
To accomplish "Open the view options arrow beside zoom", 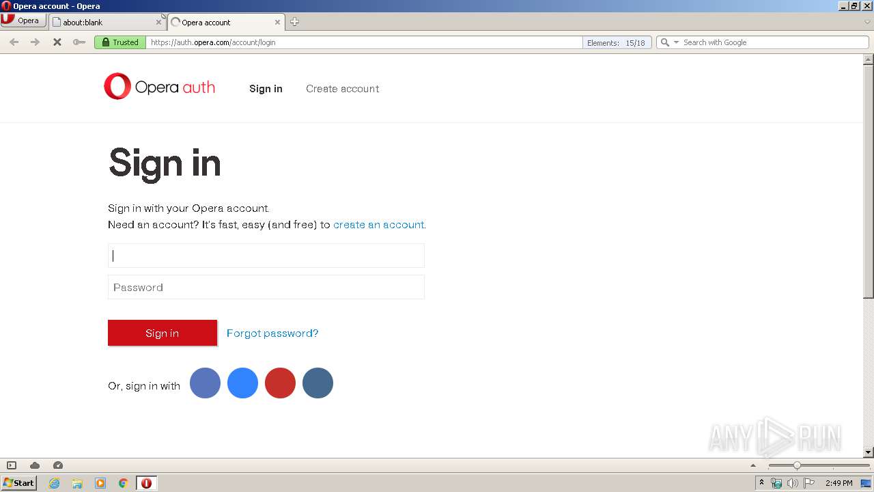I will [753, 465].
